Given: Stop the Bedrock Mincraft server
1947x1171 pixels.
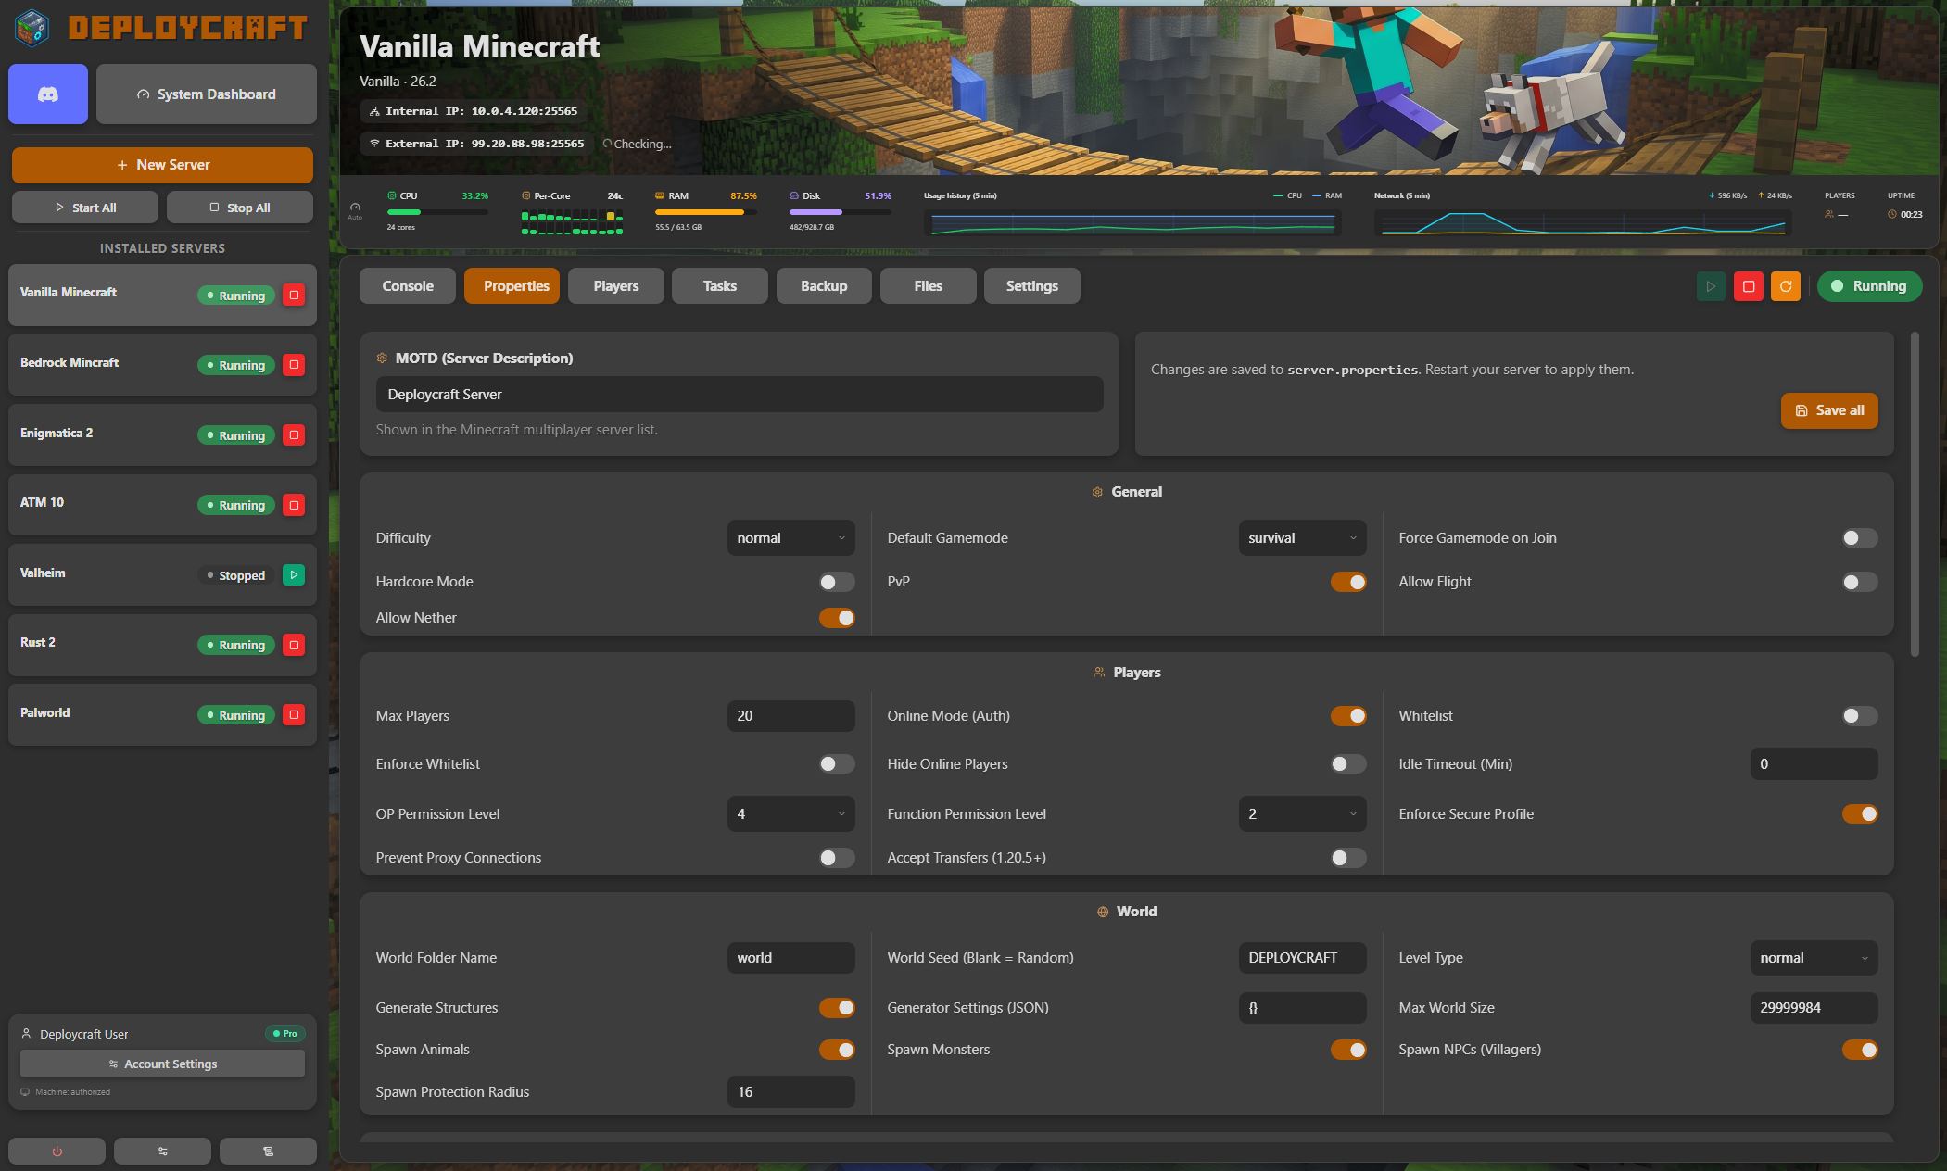Looking at the screenshot, I should [x=294, y=365].
